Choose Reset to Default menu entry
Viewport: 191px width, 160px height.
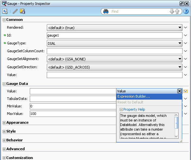pos(149,102)
